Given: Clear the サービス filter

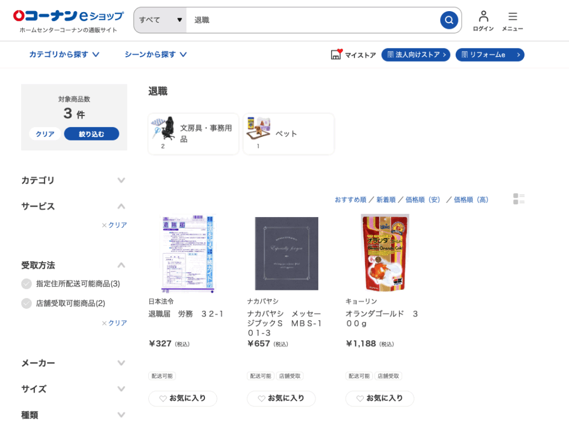Looking at the screenshot, I should point(114,225).
